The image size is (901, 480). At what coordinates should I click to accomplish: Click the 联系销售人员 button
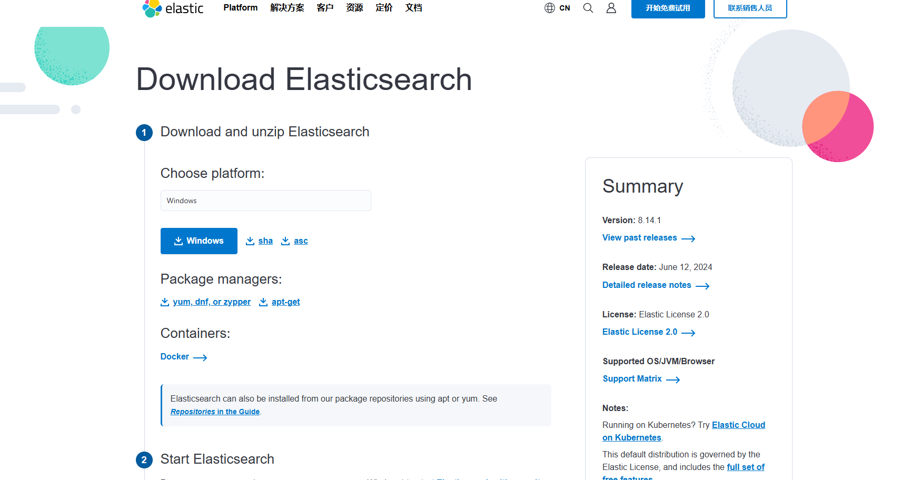pos(750,9)
